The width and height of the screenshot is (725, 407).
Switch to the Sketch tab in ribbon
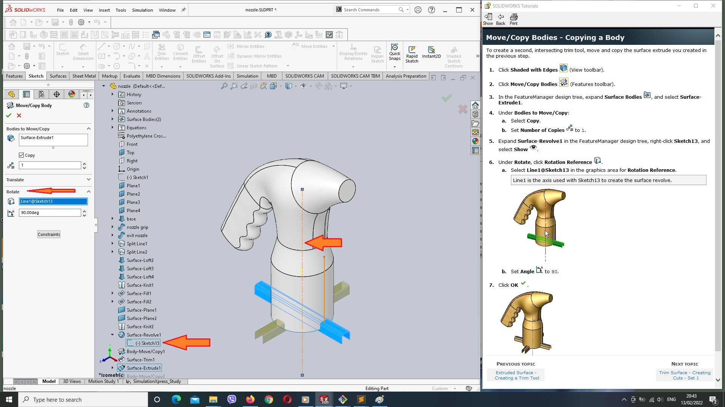pos(35,75)
